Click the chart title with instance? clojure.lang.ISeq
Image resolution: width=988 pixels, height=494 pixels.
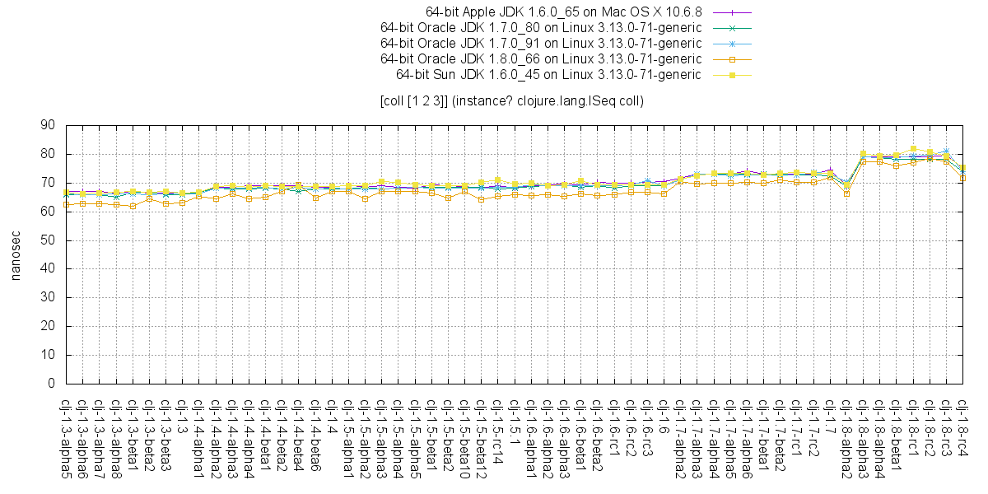click(x=511, y=101)
